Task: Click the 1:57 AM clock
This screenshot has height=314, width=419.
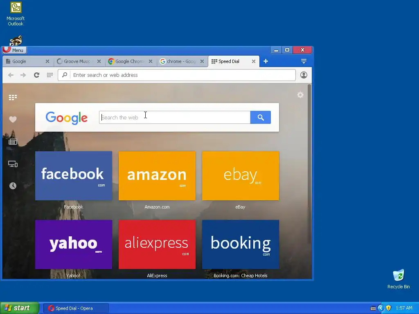Action: click(404, 308)
